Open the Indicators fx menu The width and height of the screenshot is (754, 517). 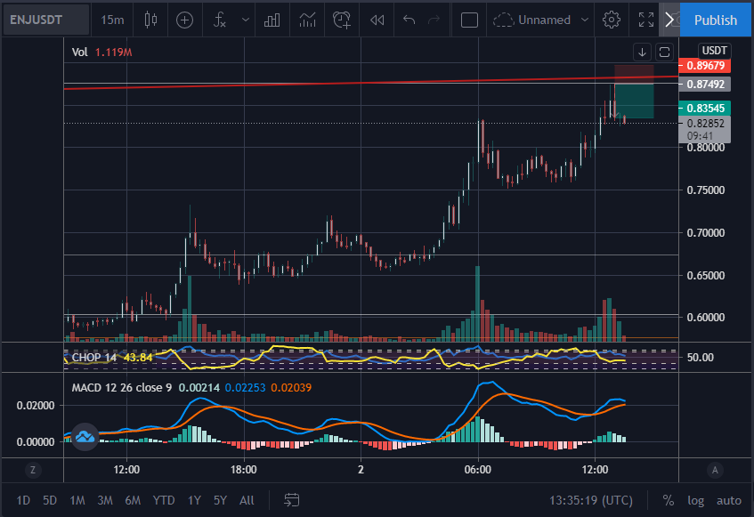(x=220, y=20)
